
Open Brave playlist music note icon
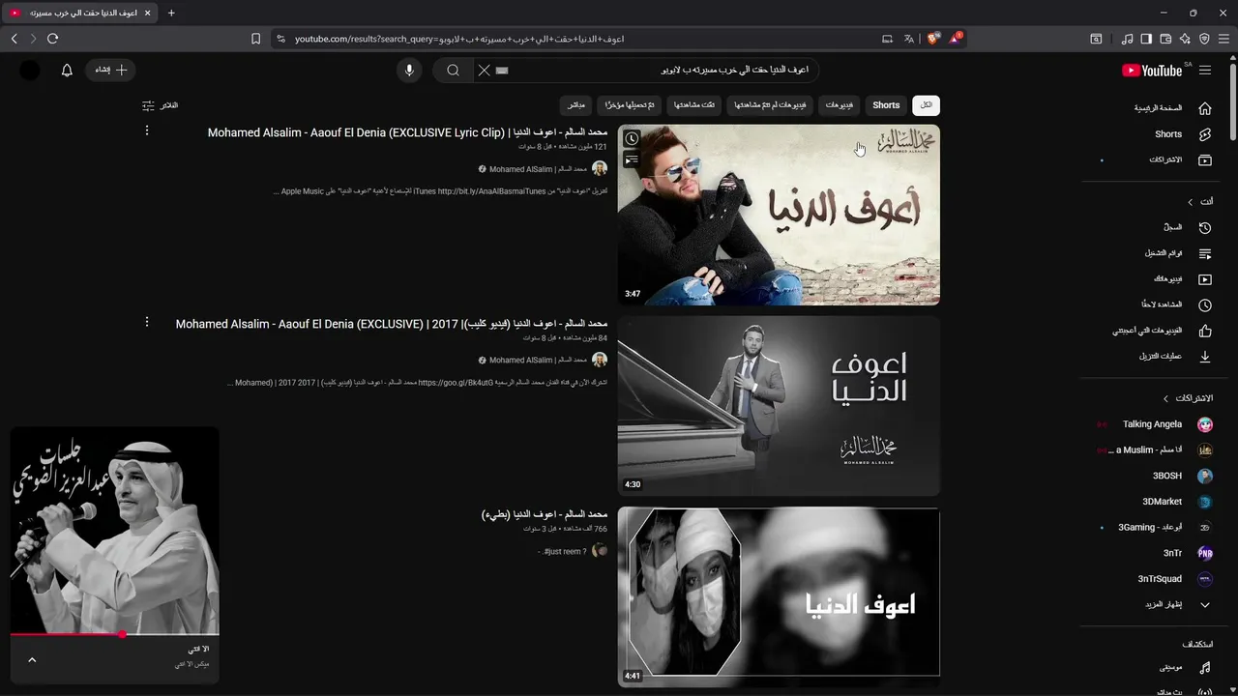click(1127, 39)
